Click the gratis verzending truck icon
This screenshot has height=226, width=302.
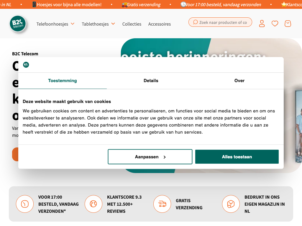162,204
